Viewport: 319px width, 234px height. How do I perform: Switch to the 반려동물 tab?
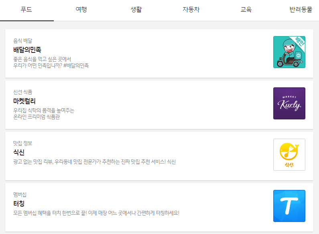(x=301, y=10)
